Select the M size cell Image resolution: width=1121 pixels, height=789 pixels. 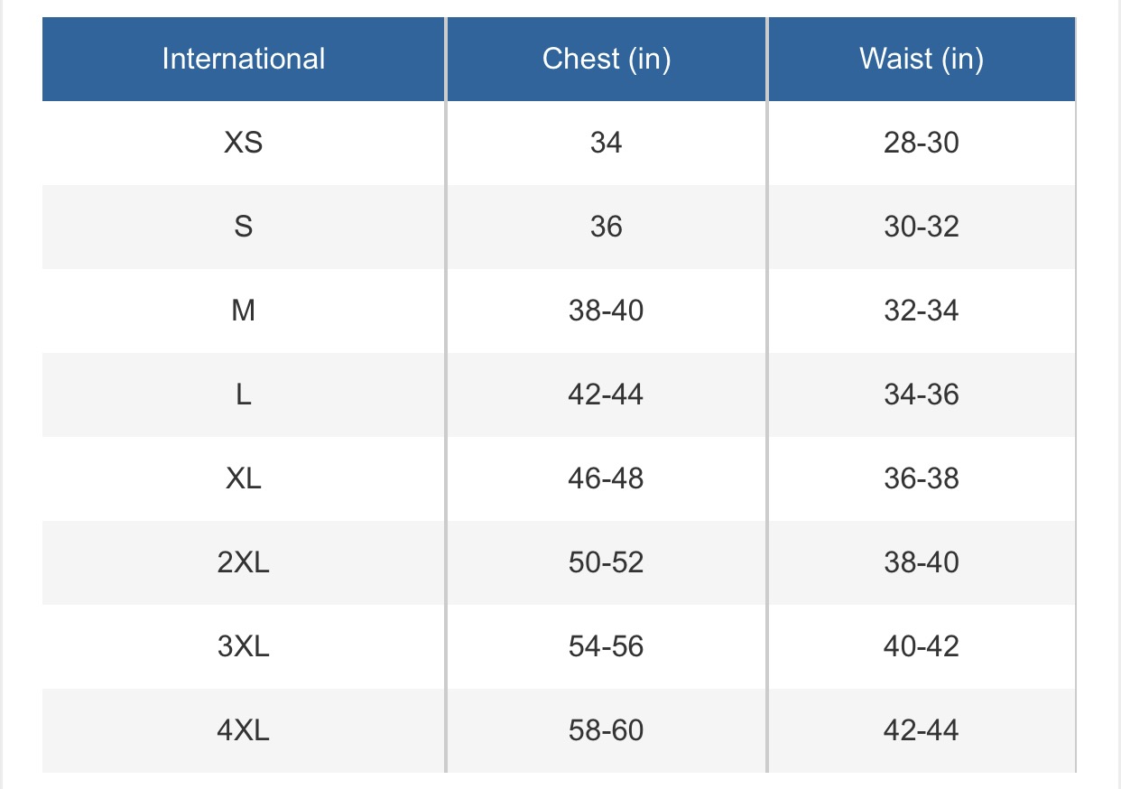tap(244, 311)
